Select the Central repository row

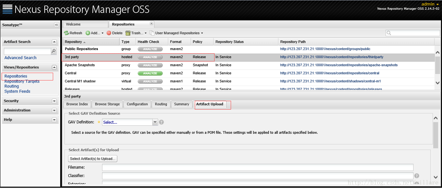[x=249, y=73]
